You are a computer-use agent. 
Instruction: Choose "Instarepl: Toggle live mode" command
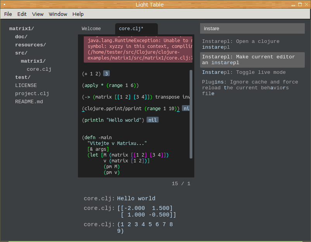pos(244,72)
